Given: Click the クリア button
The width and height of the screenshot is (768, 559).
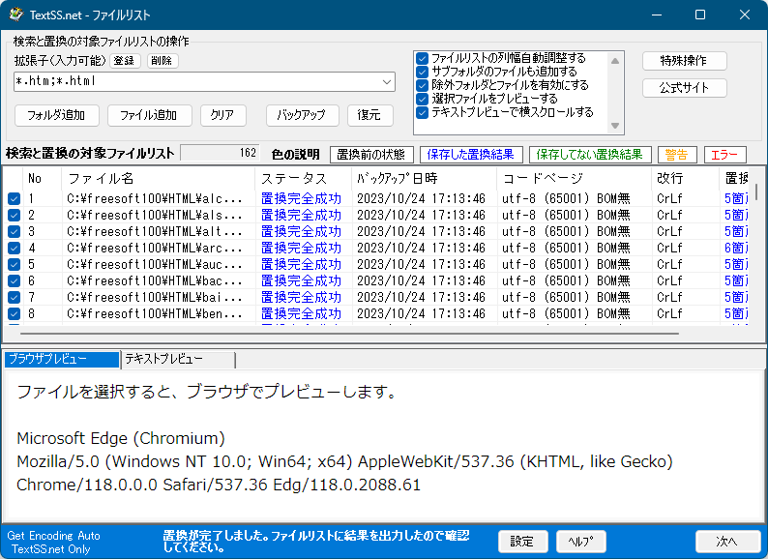Looking at the screenshot, I should coord(222,116).
